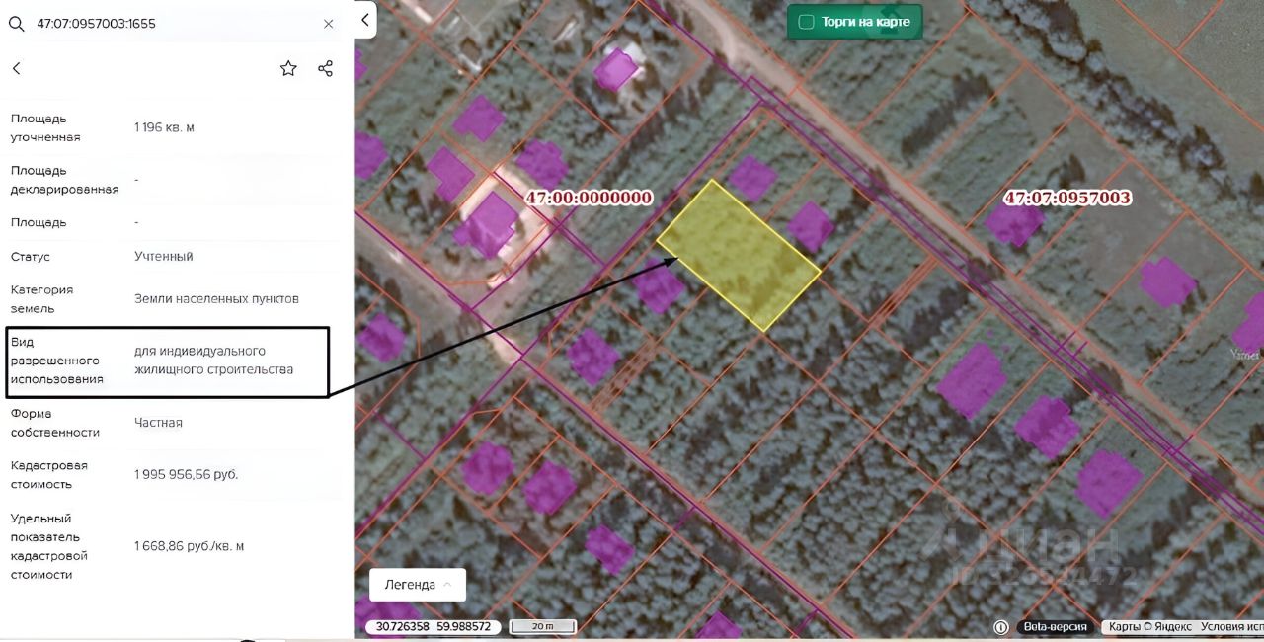Go back using the left arrow

coord(16,68)
